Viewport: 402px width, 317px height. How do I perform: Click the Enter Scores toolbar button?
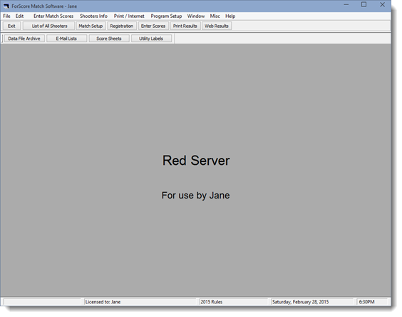153,26
